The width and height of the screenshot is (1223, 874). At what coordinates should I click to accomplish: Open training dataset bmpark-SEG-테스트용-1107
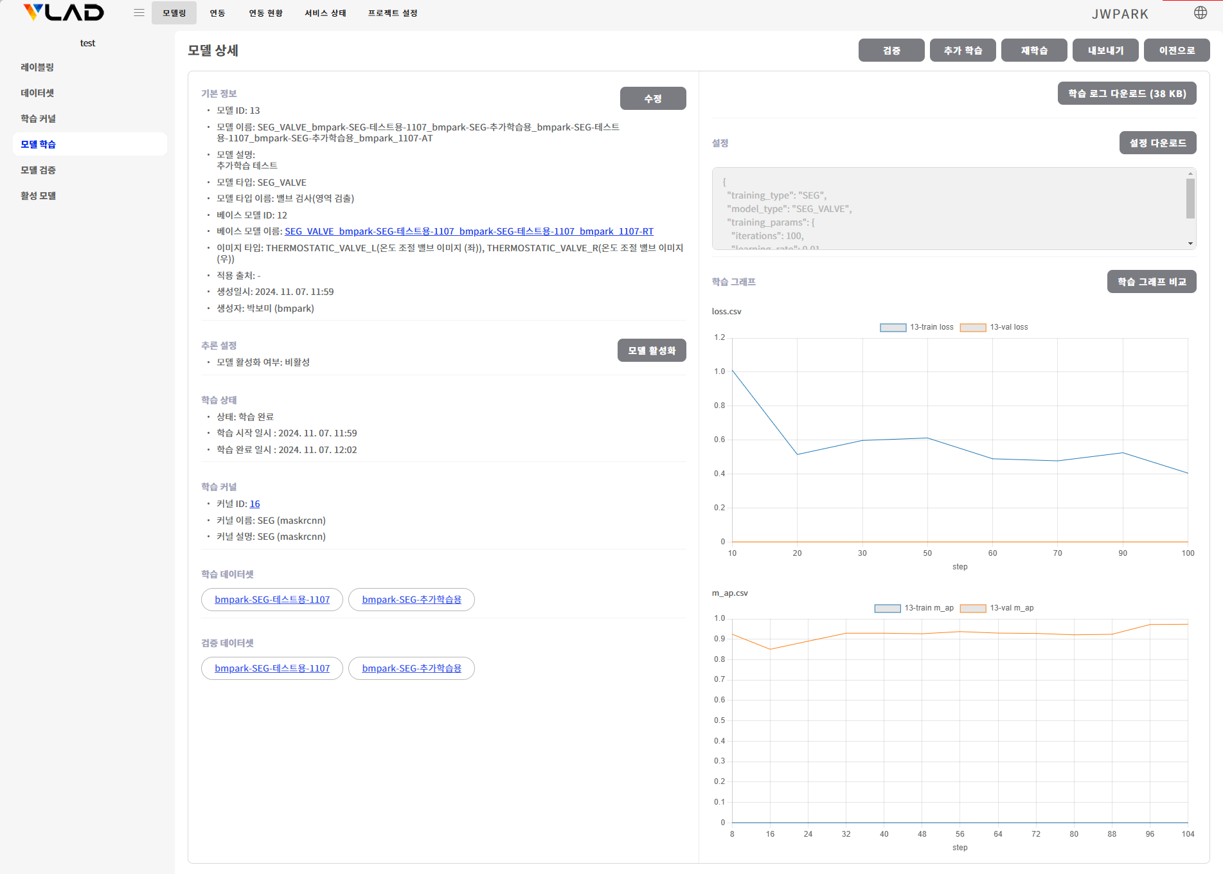point(272,600)
